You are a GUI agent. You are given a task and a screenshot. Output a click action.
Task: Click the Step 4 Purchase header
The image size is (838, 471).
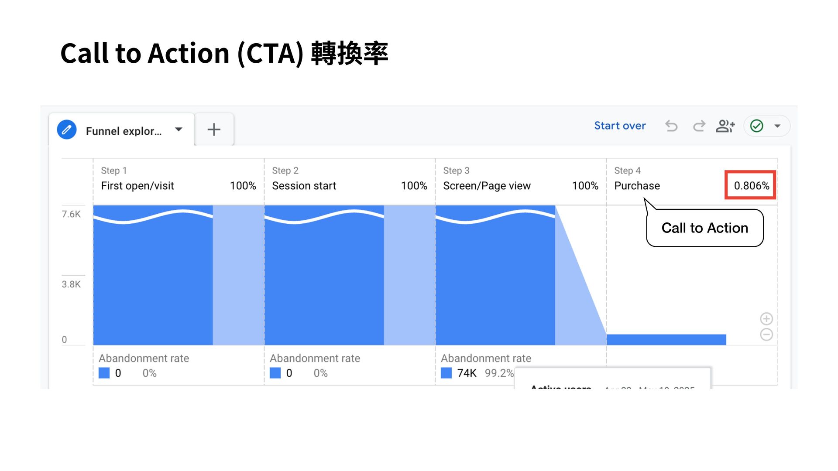[x=637, y=185]
